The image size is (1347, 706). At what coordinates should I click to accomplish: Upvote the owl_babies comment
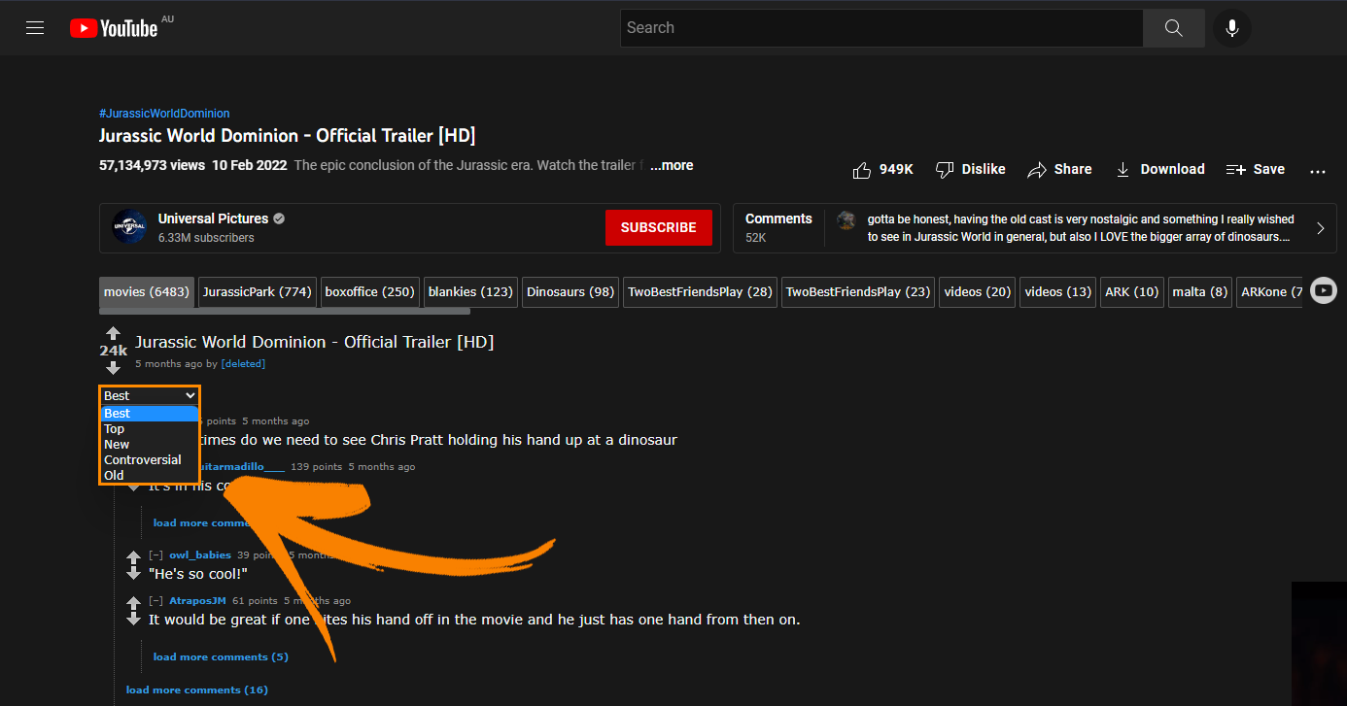click(134, 558)
